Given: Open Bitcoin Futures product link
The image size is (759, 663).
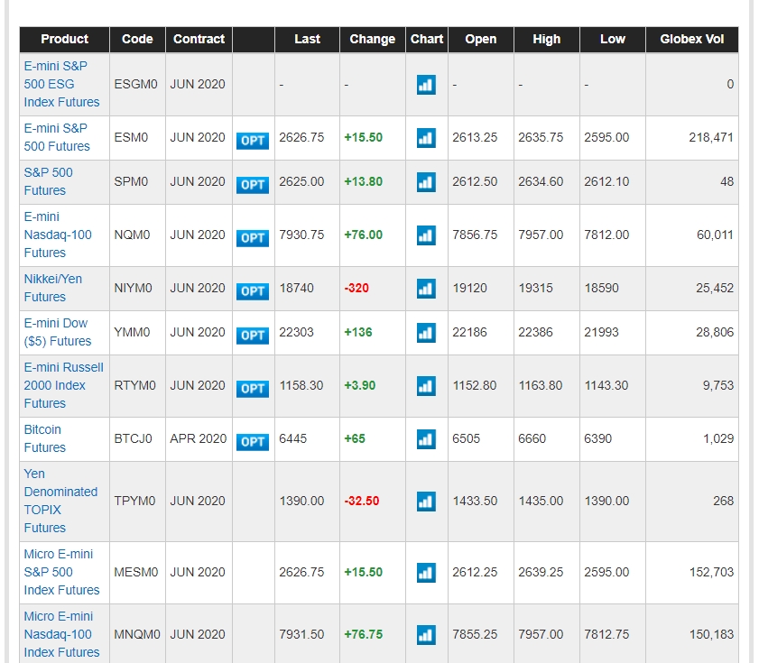Looking at the screenshot, I should point(45,438).
